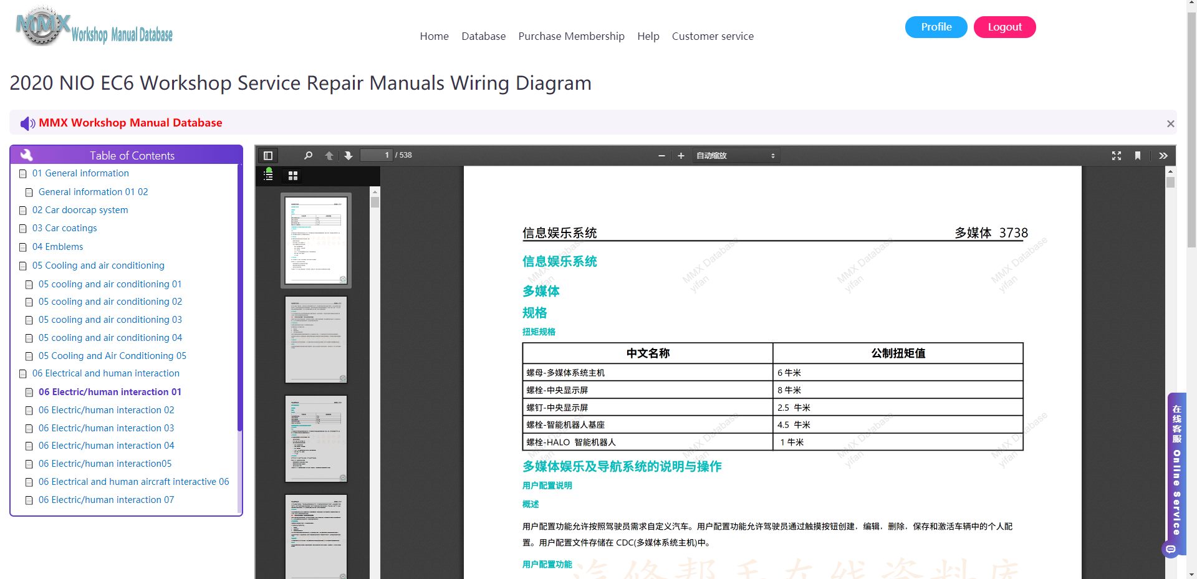Click document icon beside 02 Car doorcap system
Screen dimensions: 1197x579
(x=23, y=211)
